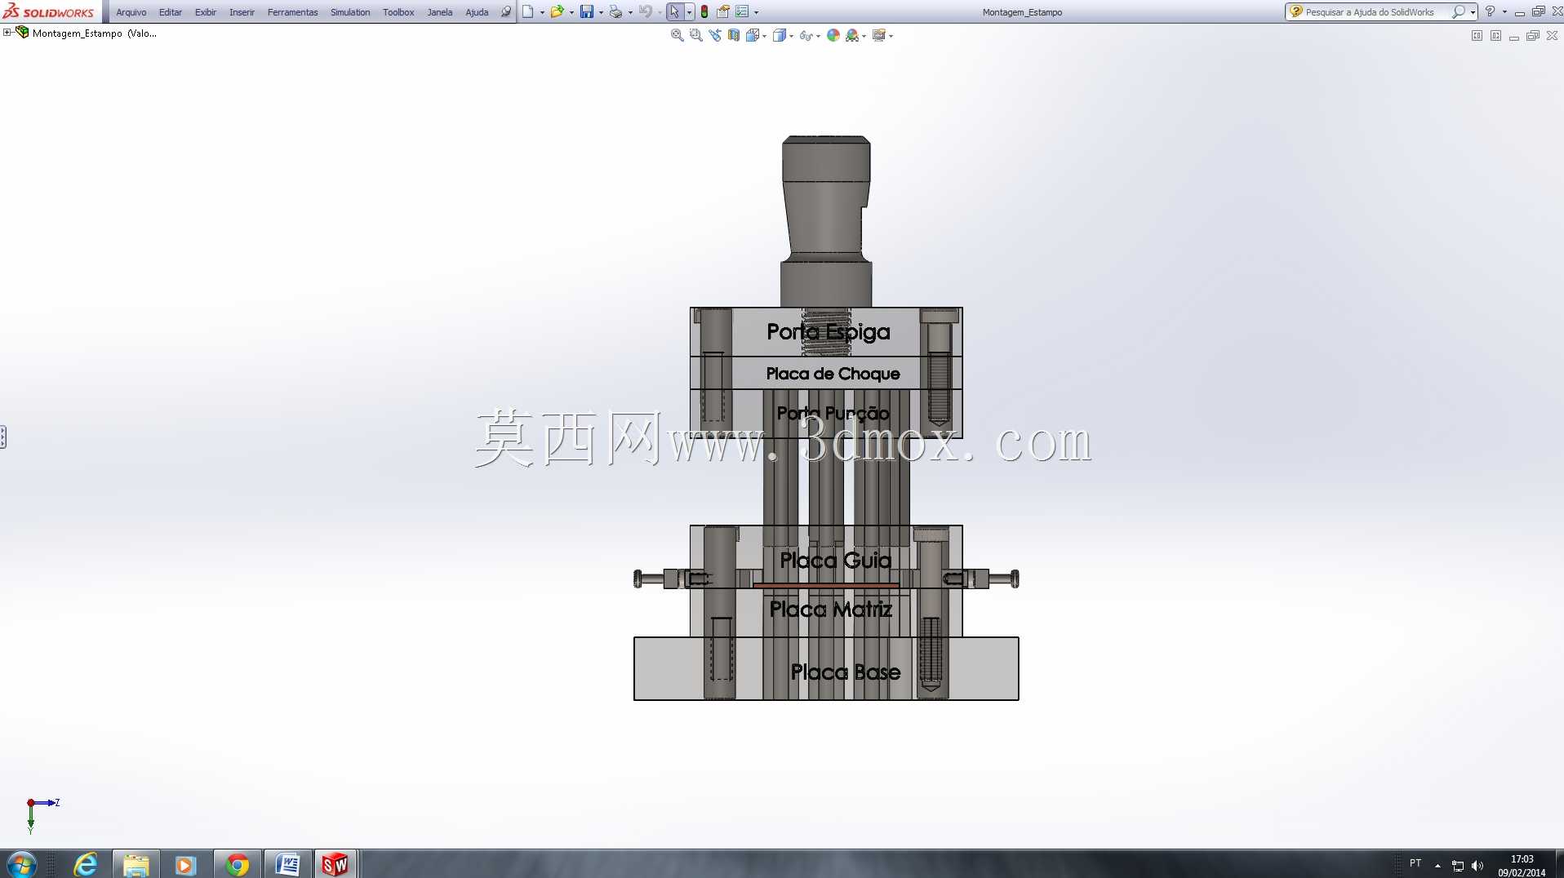Click the View Settings monitor icon
1564x878 pixels.
pyautogui.click(x=878, y=35)
